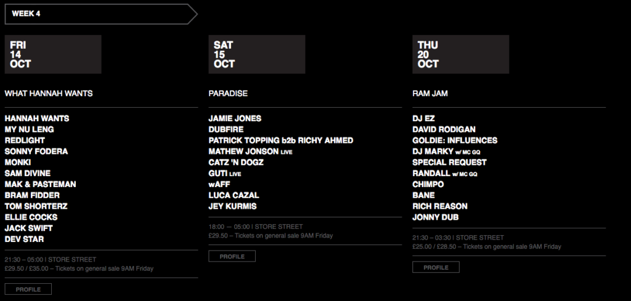
Task: Select the RAM JAM event title
Action: pos(429,94)
